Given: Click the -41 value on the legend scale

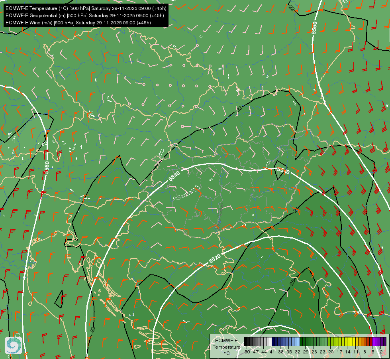Looking at the screenshot, I should (272, 352).
